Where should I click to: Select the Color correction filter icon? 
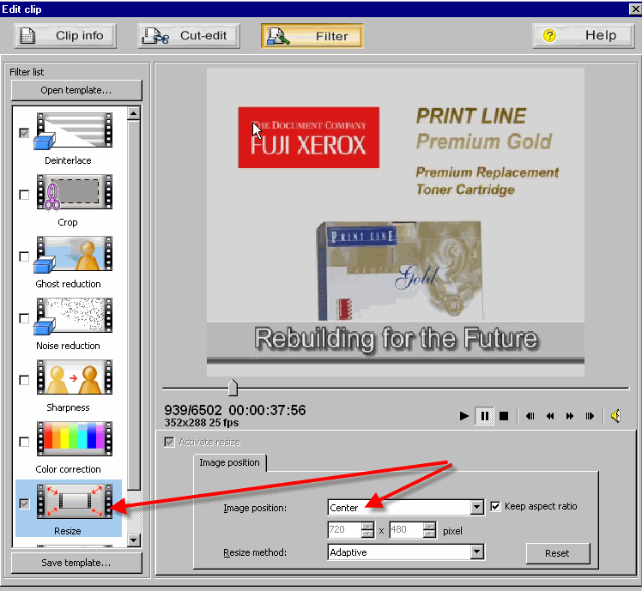pos(74,439)
